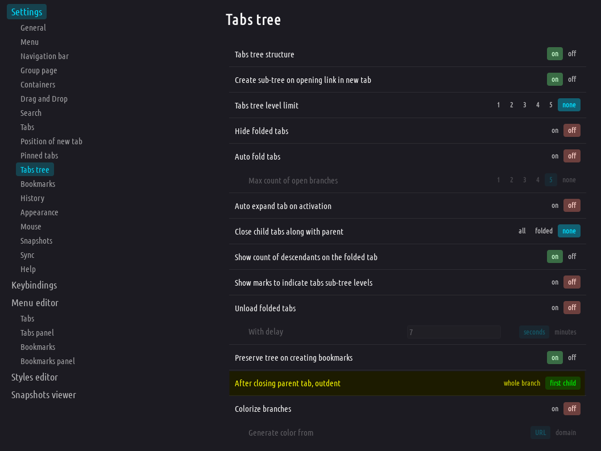Open Bookmarks panel under Menu editor
601x451 pixels.
coord(48,361)
